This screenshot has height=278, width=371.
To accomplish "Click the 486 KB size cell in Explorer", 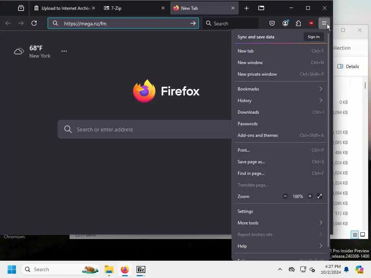I will (x=341, y=152).
